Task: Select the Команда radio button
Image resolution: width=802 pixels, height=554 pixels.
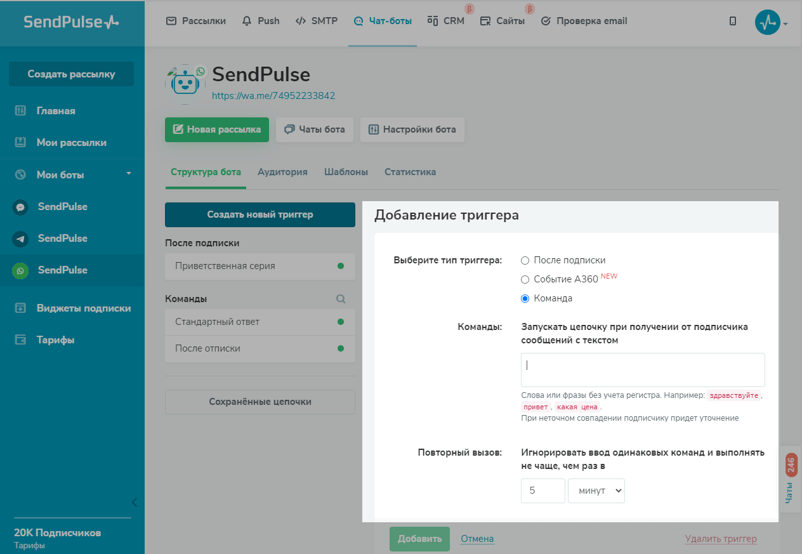Action: 525,298
